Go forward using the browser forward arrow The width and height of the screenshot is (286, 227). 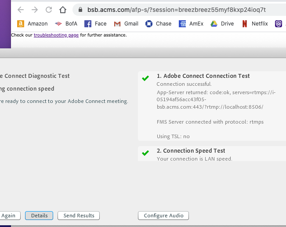click(x=35, y=10)
